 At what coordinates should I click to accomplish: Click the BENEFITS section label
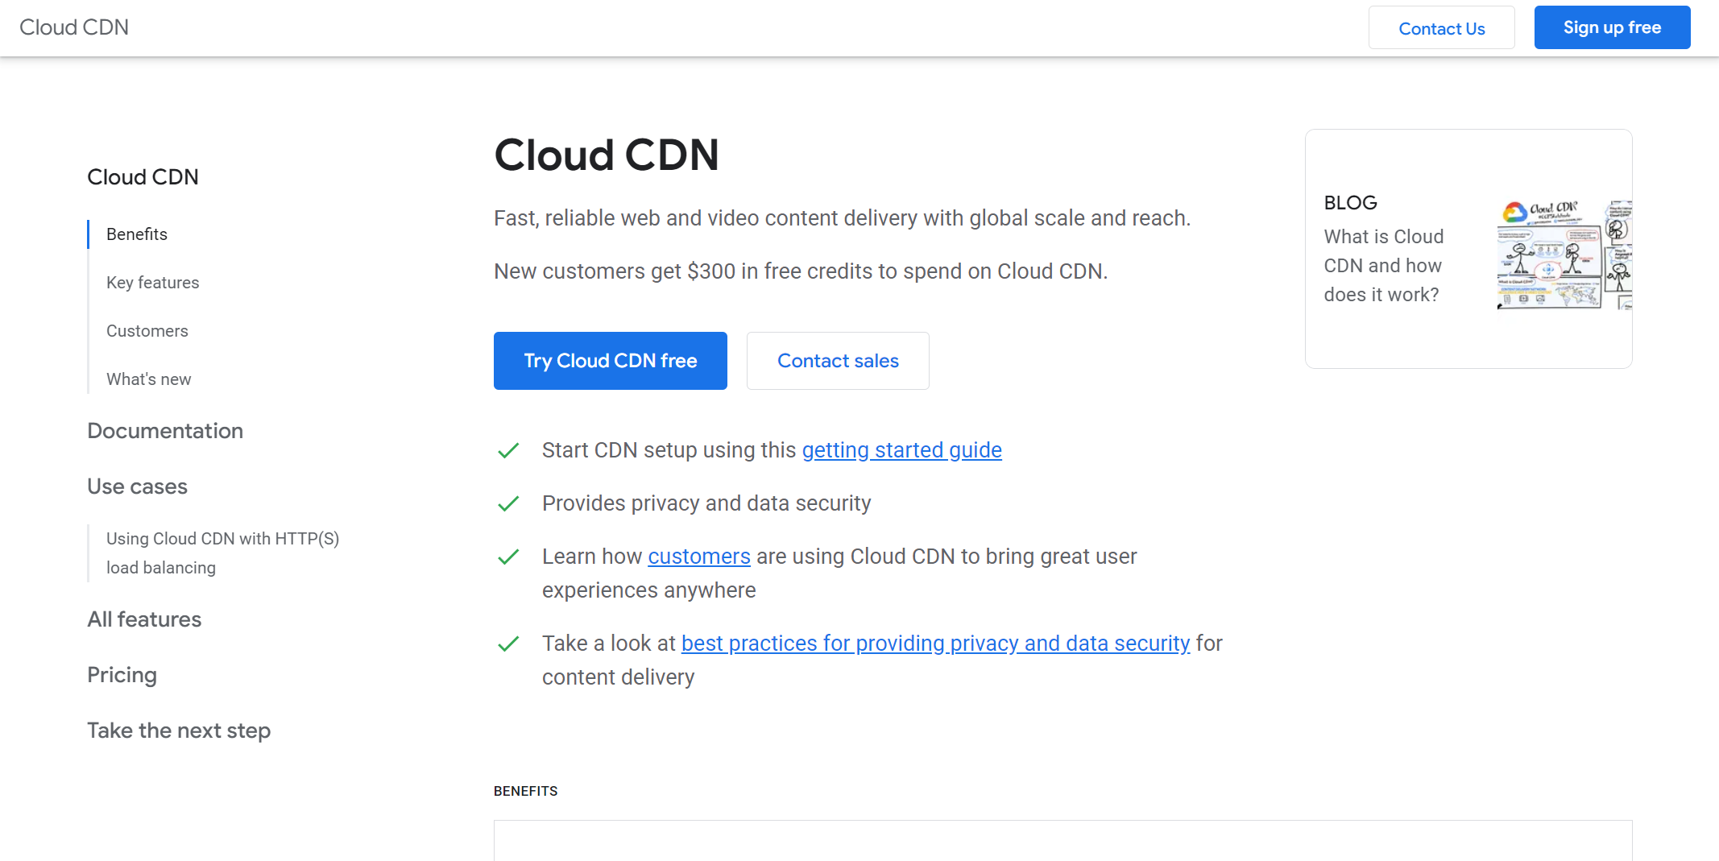pos(525,791)
